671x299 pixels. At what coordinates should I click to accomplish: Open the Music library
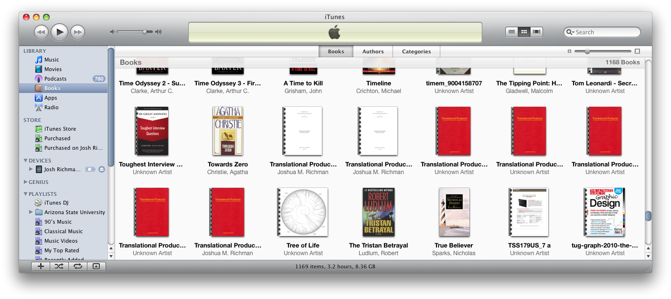tap(52, 60)
